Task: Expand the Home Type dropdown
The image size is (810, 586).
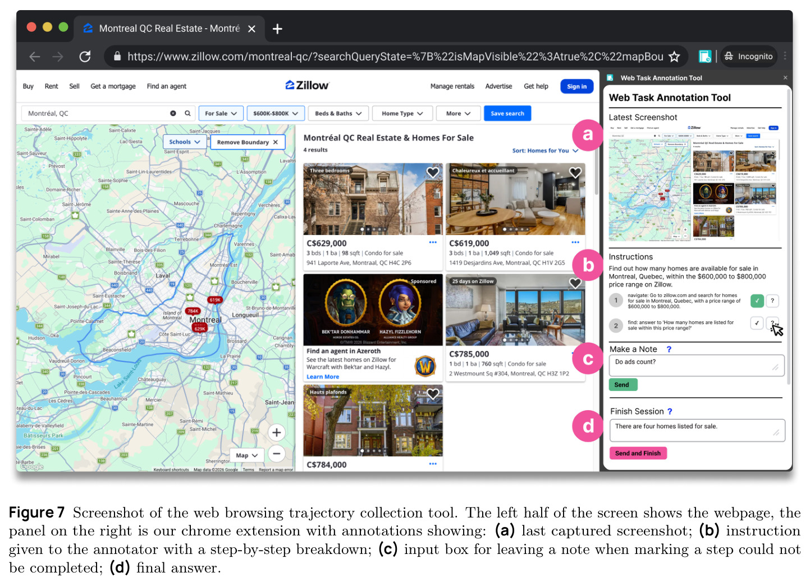Action: click(x=402, y=113)
